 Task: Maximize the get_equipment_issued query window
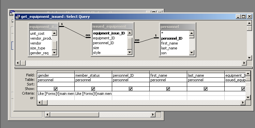tap(244, 17)
